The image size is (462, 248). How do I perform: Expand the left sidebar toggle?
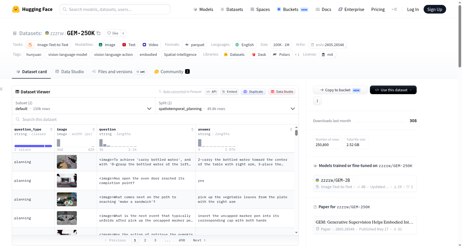pyautogui.click(x=1, y=89)
